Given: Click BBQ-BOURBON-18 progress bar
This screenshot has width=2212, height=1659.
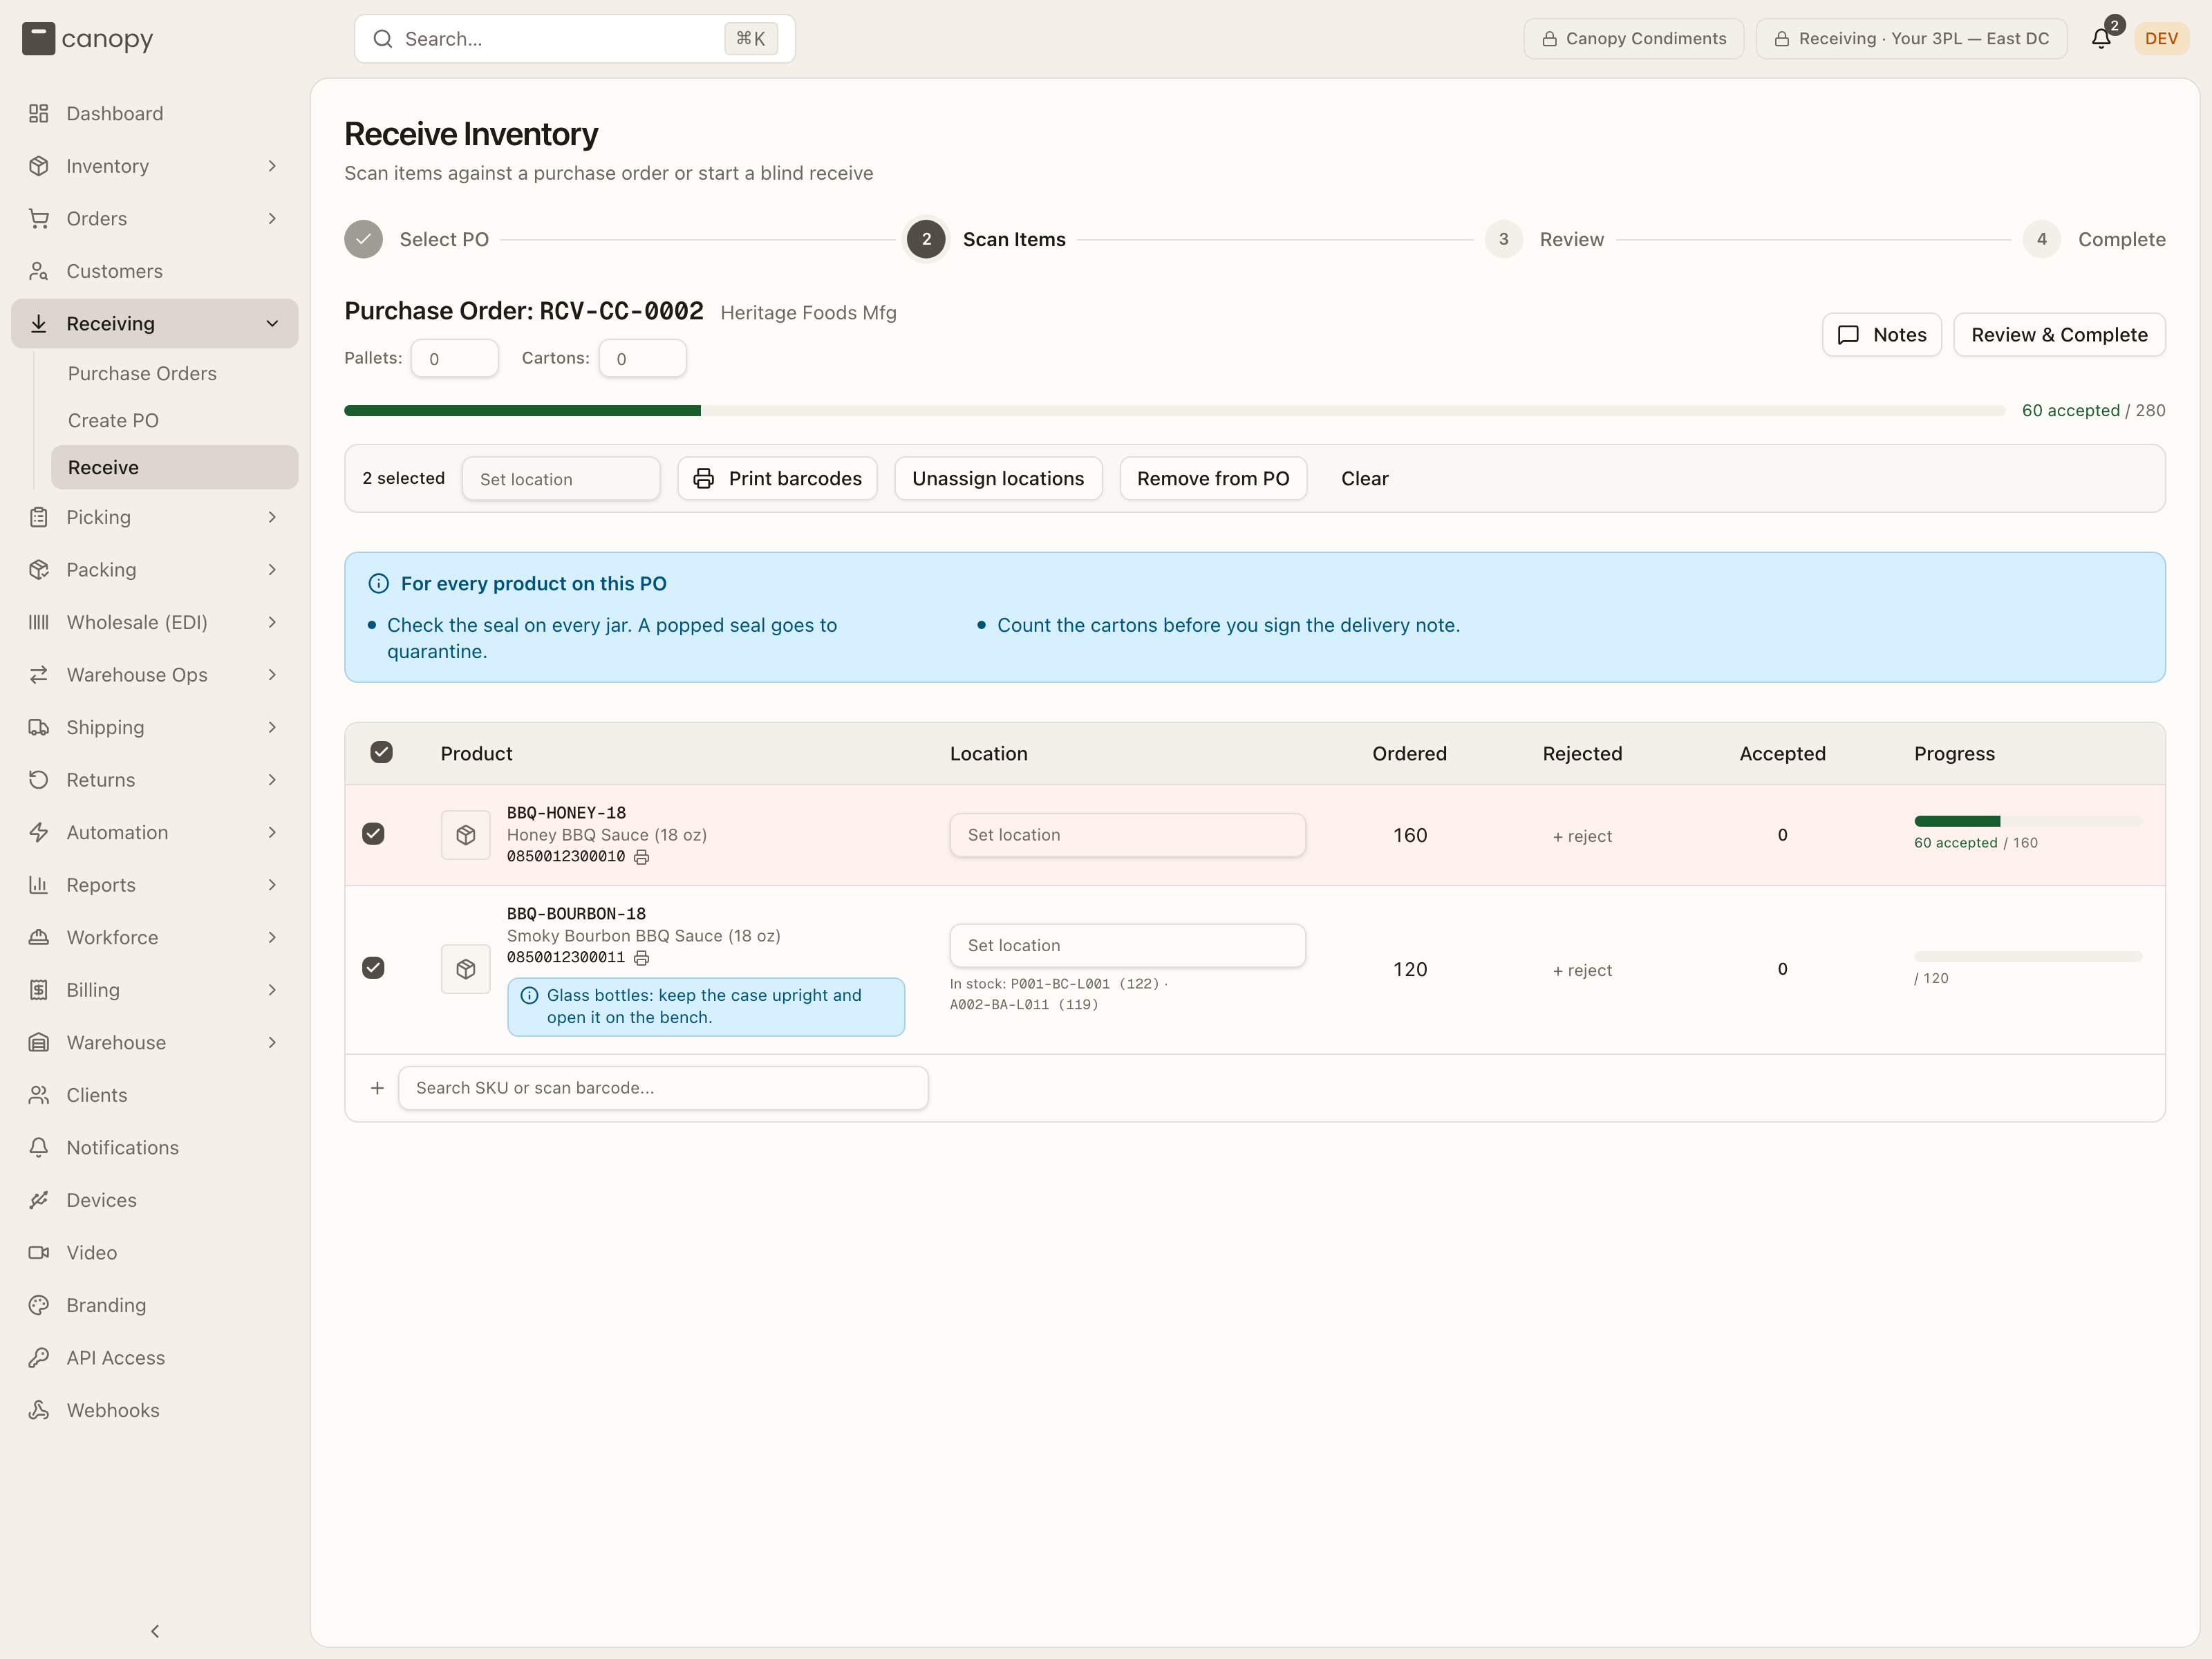Looking at the screenshot, I should point(2028,957).
